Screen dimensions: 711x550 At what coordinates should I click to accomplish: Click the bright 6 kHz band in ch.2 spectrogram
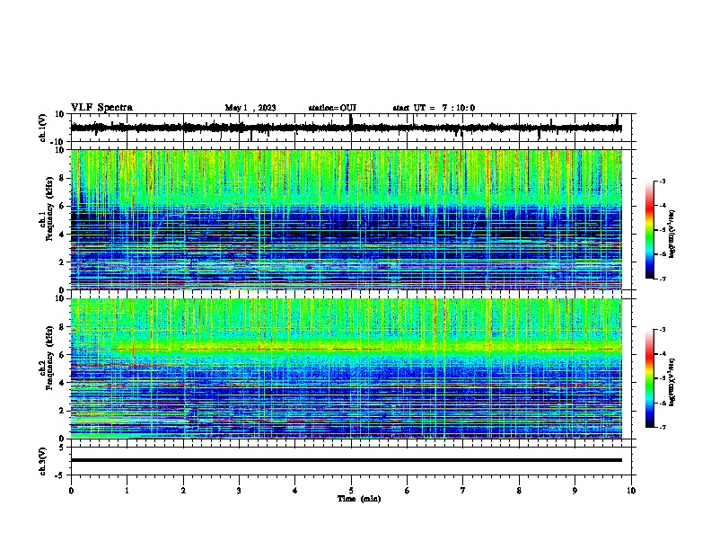[x=347, y=349]
